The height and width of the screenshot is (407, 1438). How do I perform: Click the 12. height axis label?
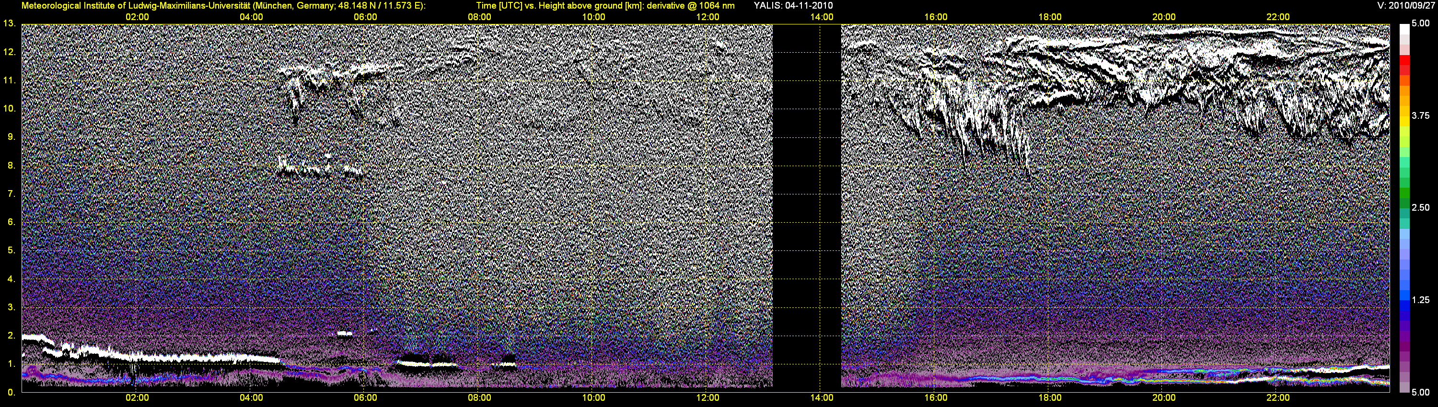coord(9,52)
